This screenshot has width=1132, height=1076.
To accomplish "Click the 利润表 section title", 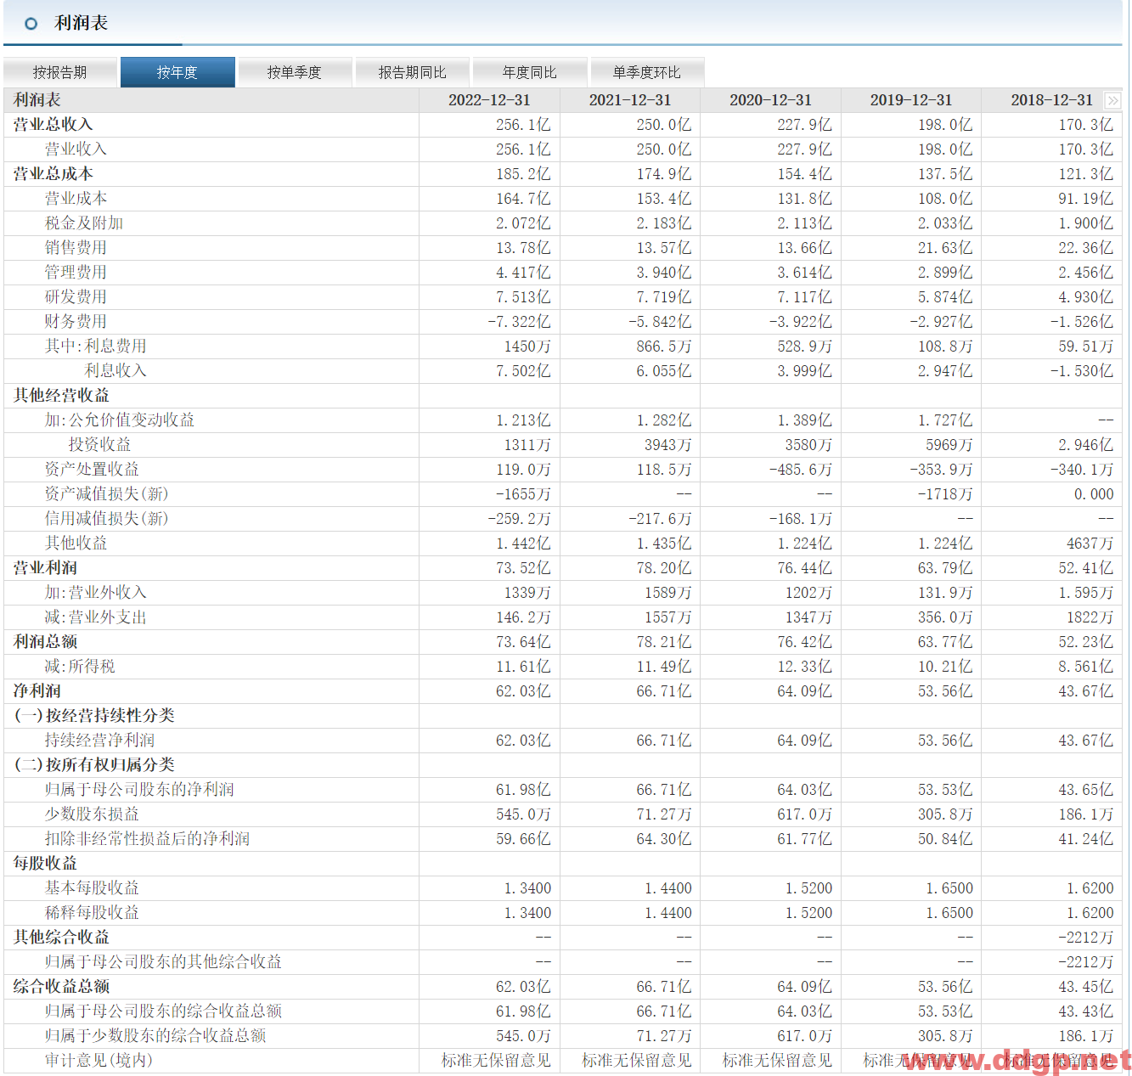I will point(81,23).
